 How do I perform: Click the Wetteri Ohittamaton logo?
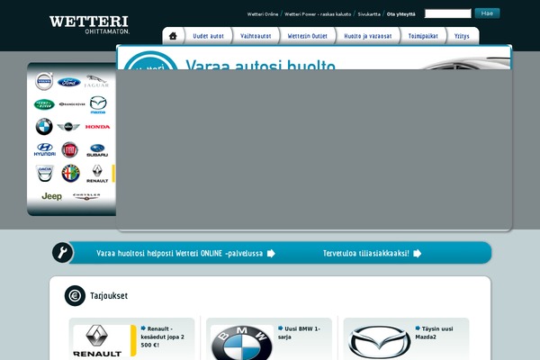89,24
